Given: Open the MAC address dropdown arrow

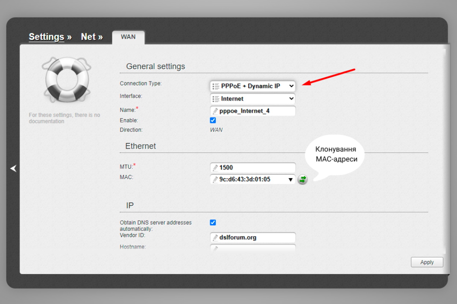Looking at the screenshot, I should (290, 179).
